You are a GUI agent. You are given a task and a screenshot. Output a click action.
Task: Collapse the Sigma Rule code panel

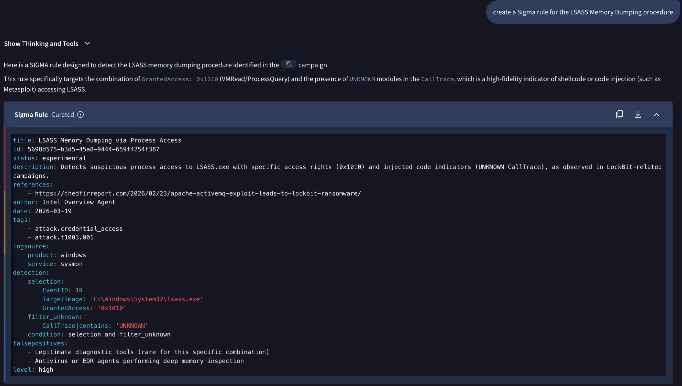pos(656,115)
